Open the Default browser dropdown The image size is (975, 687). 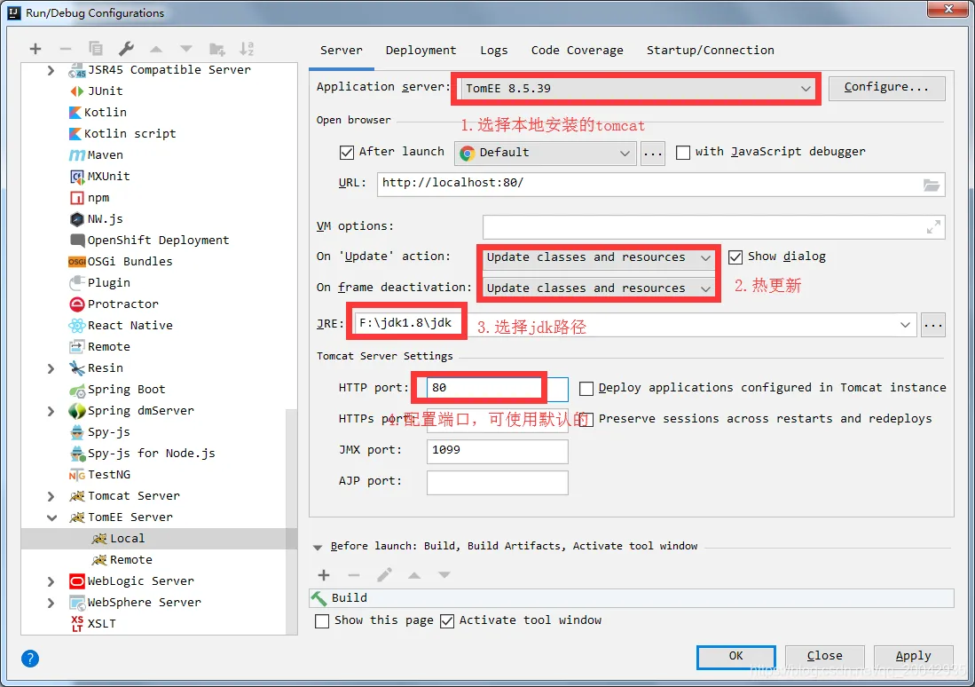(x=546, y=153)
